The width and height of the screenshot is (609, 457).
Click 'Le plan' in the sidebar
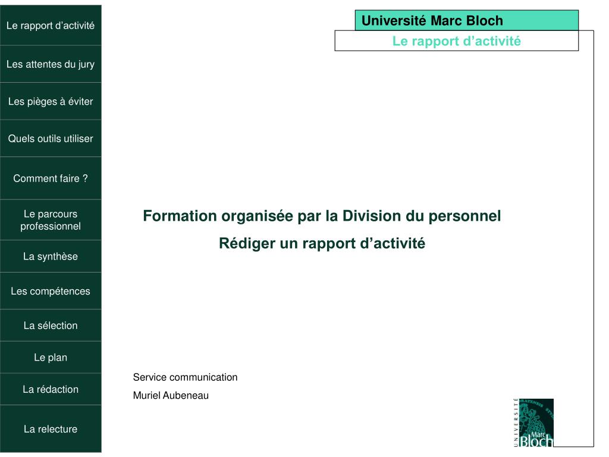pos(51,358)
